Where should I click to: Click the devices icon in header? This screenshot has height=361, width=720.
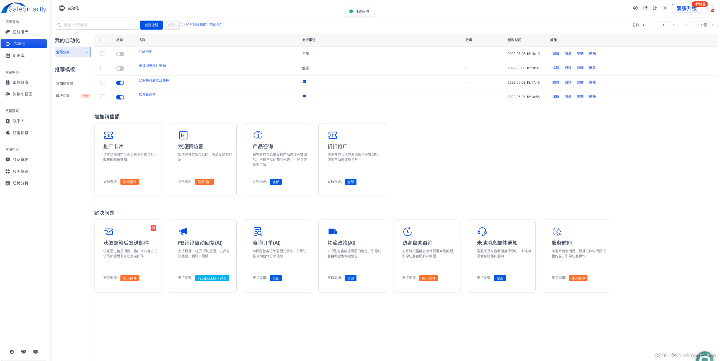pos(655,8)
